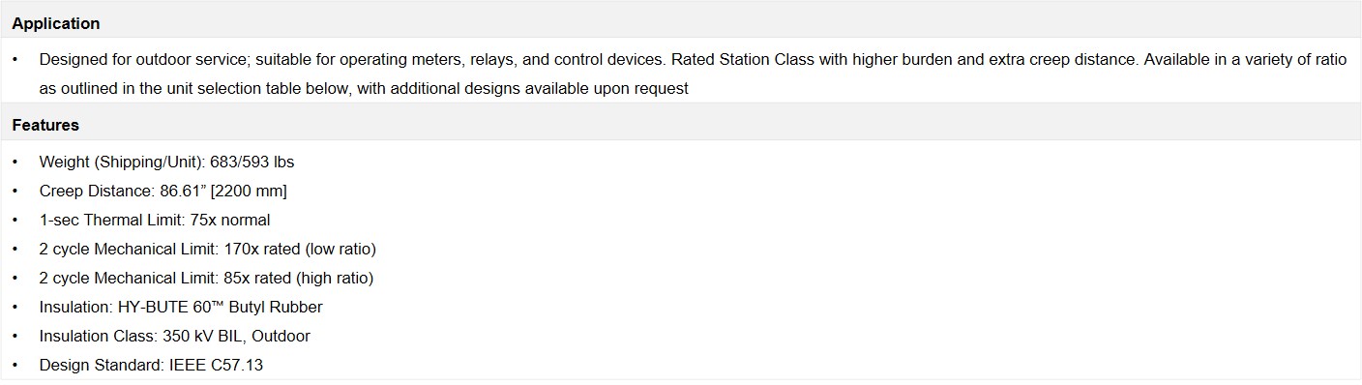Click the 85x rated (high ratio) line
The image size is (1362, 385).
[206, 278]
